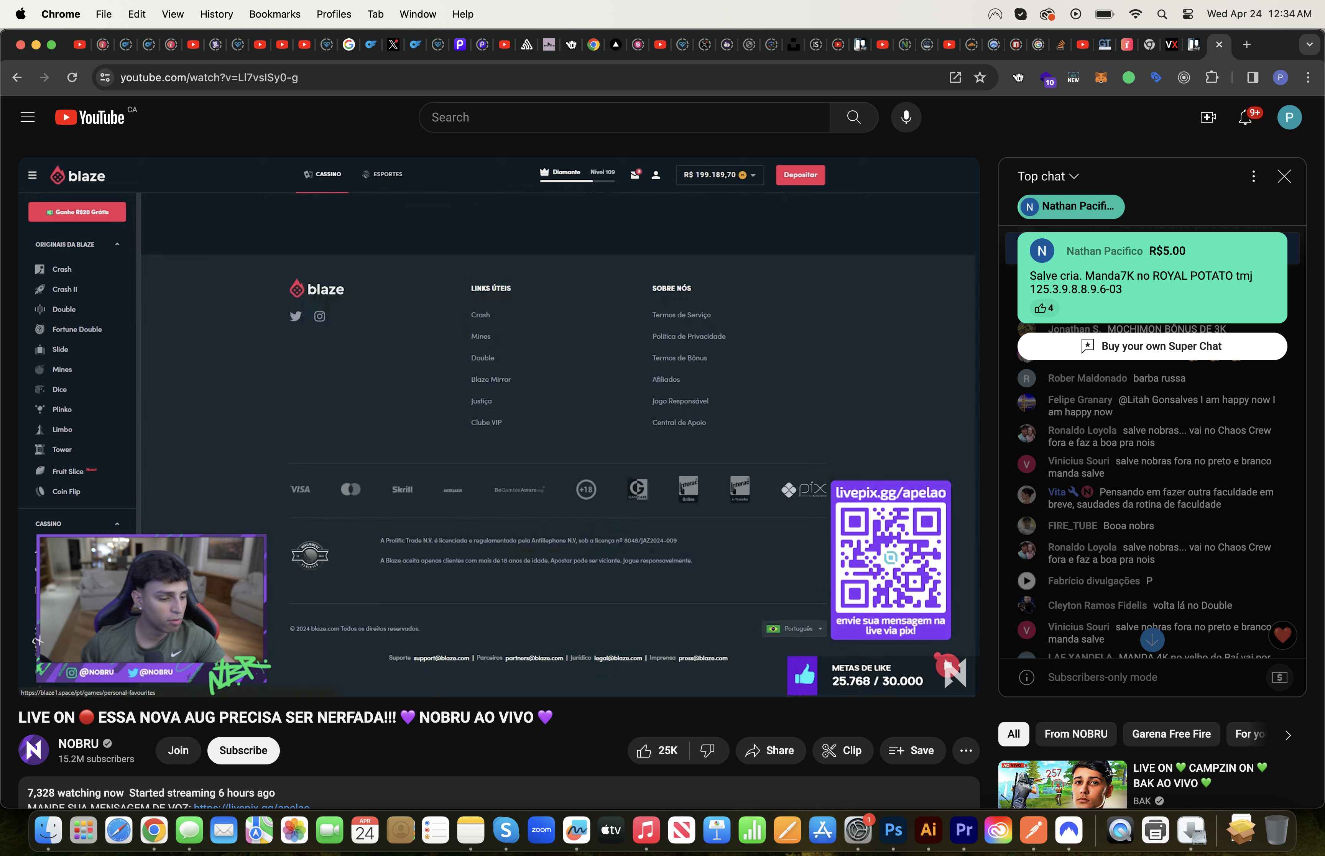Open page in app icon in address bar
Viewport: 1325px width, 856px height.
955,77
